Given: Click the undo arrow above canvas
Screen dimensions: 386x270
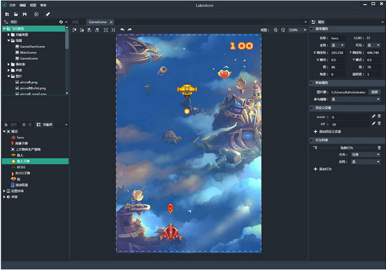Looking at the screenshot, I should tap(122, 30).
